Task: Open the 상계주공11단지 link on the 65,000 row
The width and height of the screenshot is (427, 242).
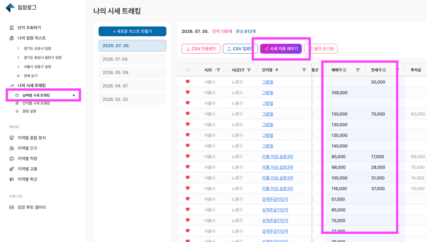Action: point(275,210)
